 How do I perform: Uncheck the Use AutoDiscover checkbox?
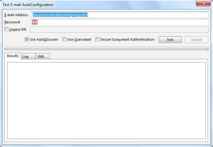27,40
